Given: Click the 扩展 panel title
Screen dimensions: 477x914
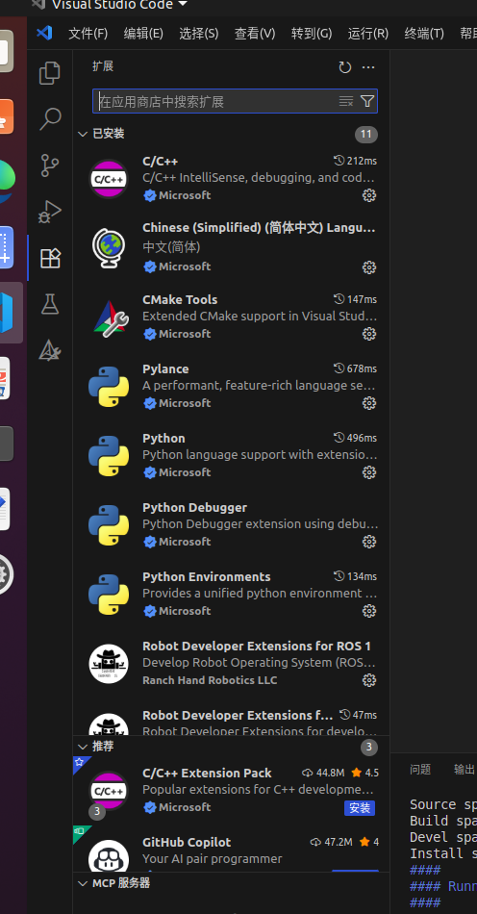Looking at the screenshot, I should (103, 66).
